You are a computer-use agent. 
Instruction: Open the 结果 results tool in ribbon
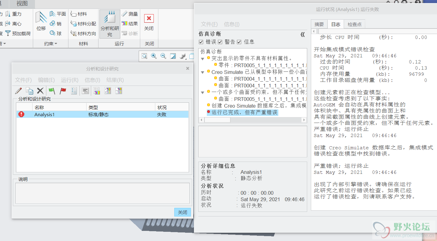tap(130, 24)
